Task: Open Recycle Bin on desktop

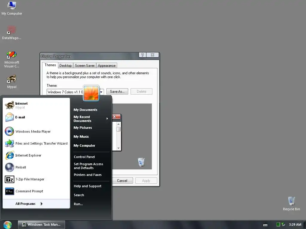Action: pyautogui.click(x=291, y=204)
